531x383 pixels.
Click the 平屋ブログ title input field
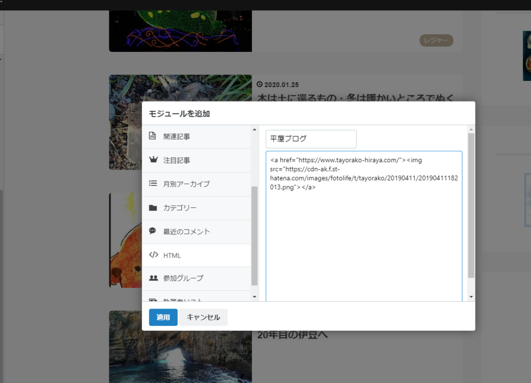(311, 139)
